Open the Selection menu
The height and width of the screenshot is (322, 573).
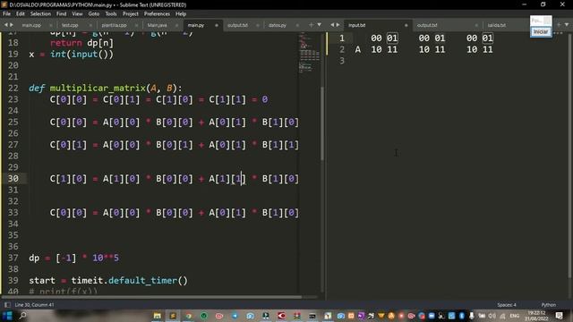40,14
